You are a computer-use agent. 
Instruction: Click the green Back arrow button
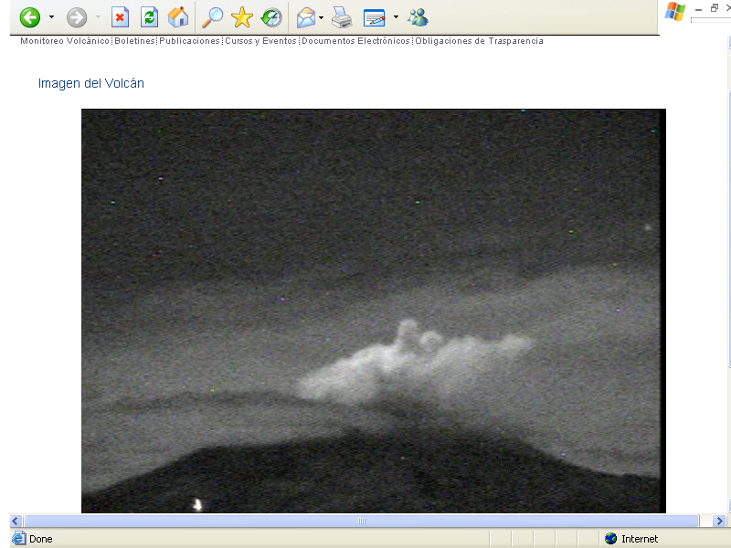30,16
